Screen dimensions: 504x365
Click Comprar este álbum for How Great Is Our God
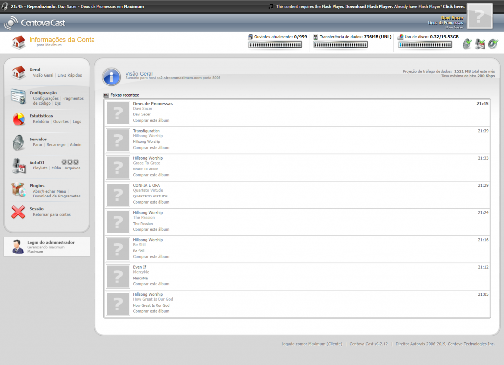pos(151,311)
